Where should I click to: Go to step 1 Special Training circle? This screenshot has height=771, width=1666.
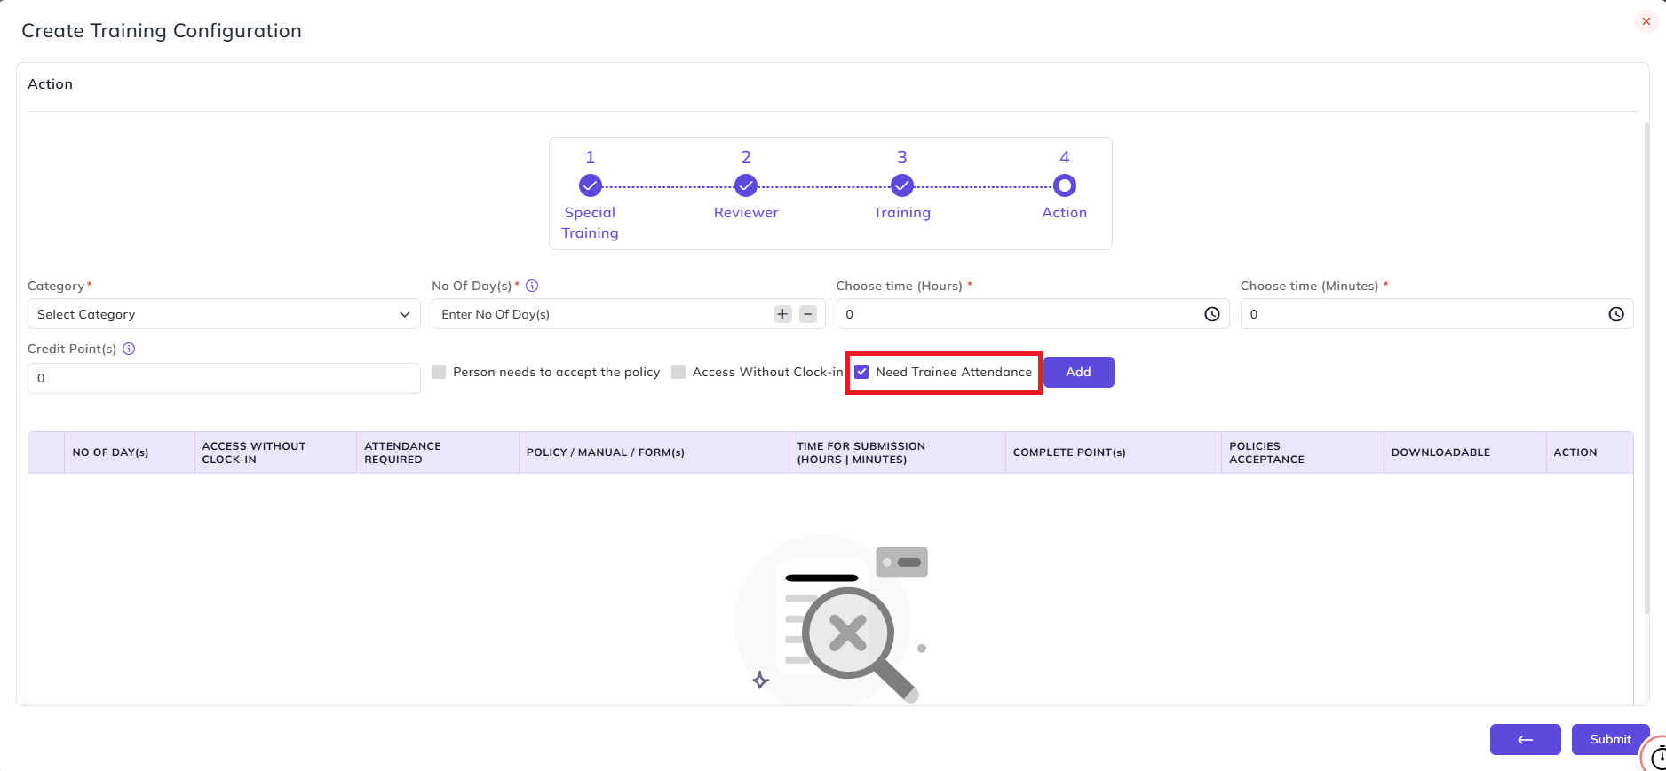click(x=591, y=185)
